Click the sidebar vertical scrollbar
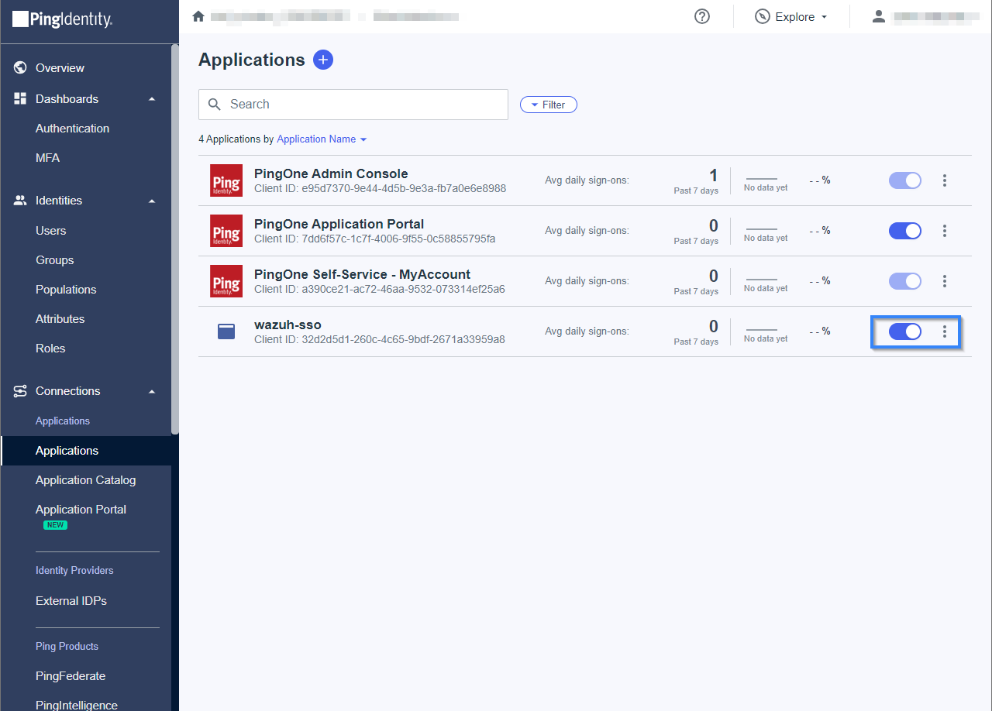 tap(175, 239)
